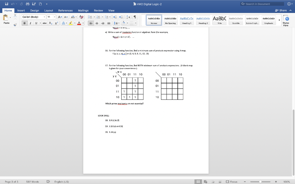Apply italic formatting
The image size is (295, 184).
click(31, 23)
